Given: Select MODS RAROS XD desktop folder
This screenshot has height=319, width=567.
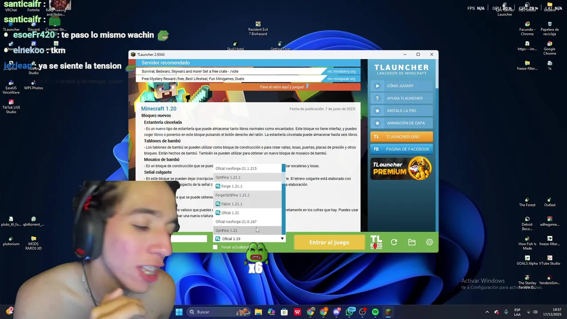Looking at the screenshot, I should (34, 243).
